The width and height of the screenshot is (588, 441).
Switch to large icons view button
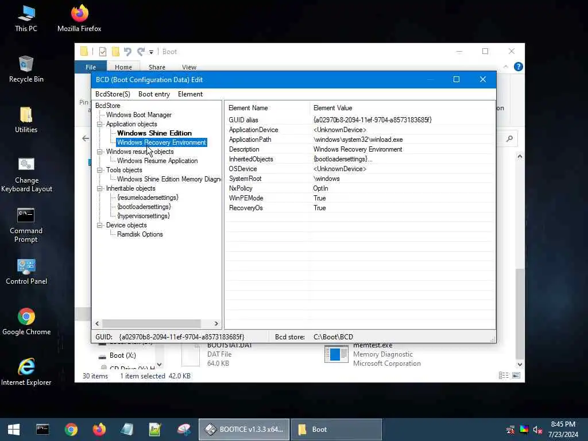tap(516, 376)
